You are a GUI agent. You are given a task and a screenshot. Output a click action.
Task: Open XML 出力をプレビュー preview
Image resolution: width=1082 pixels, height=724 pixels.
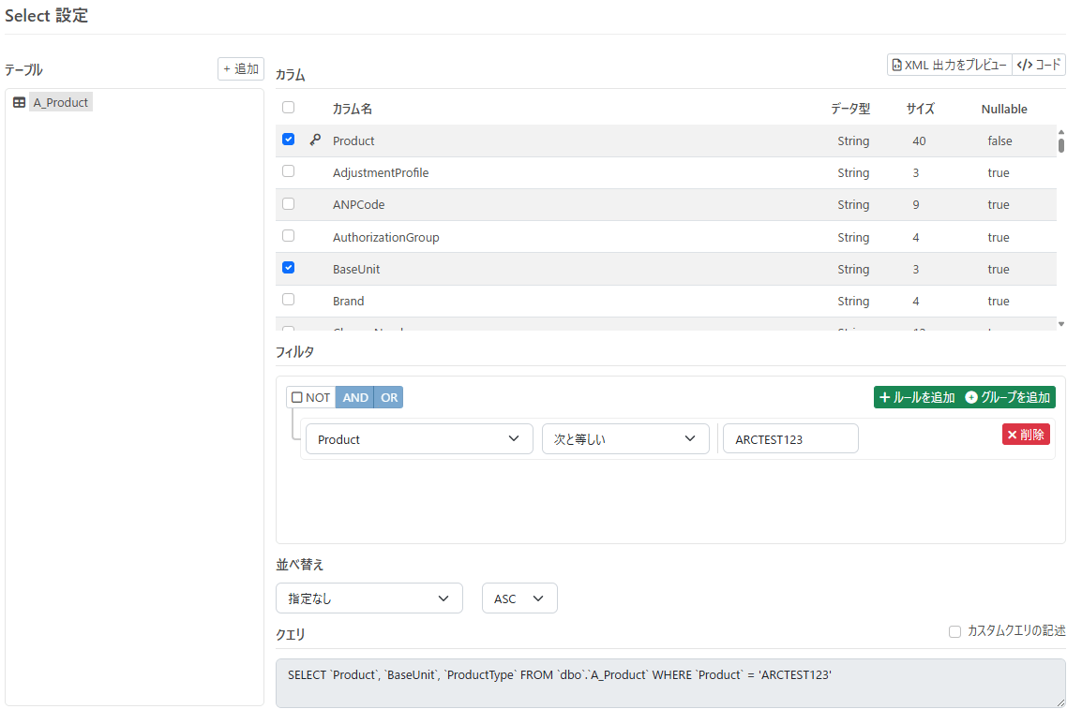pyautogui.click(x=950, y=65)
